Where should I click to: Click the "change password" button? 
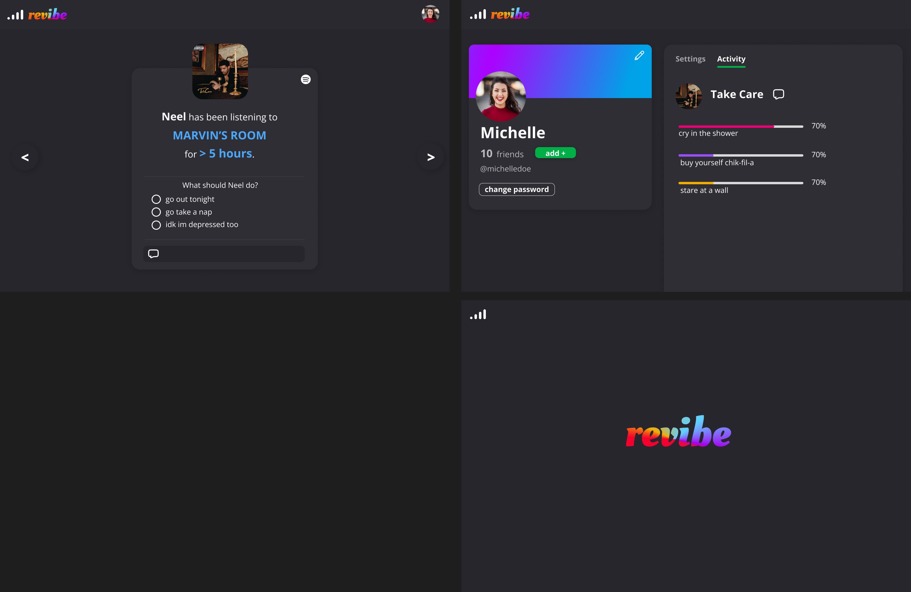click(x=516, y=189)
